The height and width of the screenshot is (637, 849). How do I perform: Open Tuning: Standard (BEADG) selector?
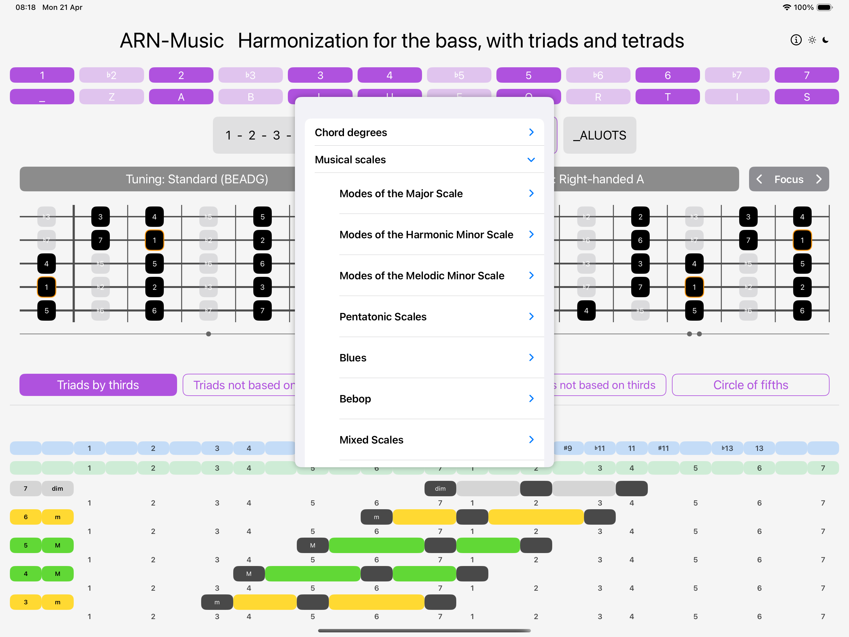[x=158, y=179]
